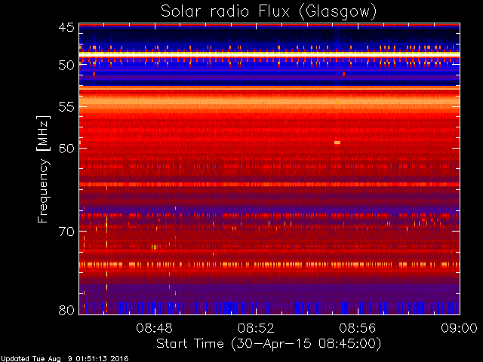Screen dimensions: 483x362
Task: Click the 'Start Time (30-Apr-15 08:45:00)' label
Action: 269,344
